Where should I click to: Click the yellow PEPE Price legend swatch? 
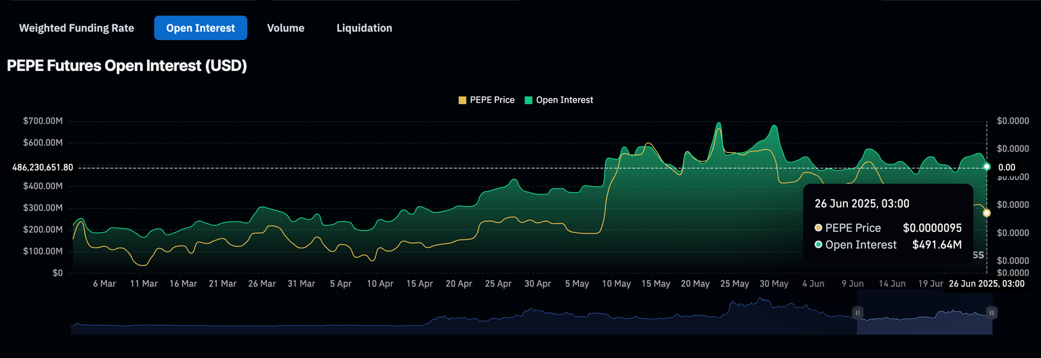click(463, 100)
